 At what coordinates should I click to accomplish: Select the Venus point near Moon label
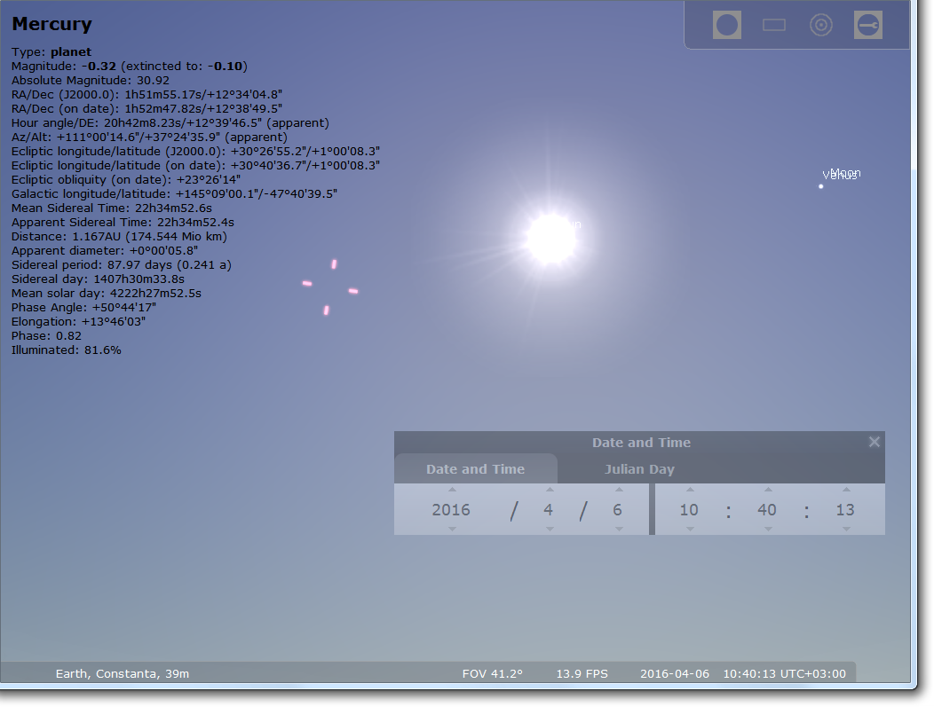[821, 186]
